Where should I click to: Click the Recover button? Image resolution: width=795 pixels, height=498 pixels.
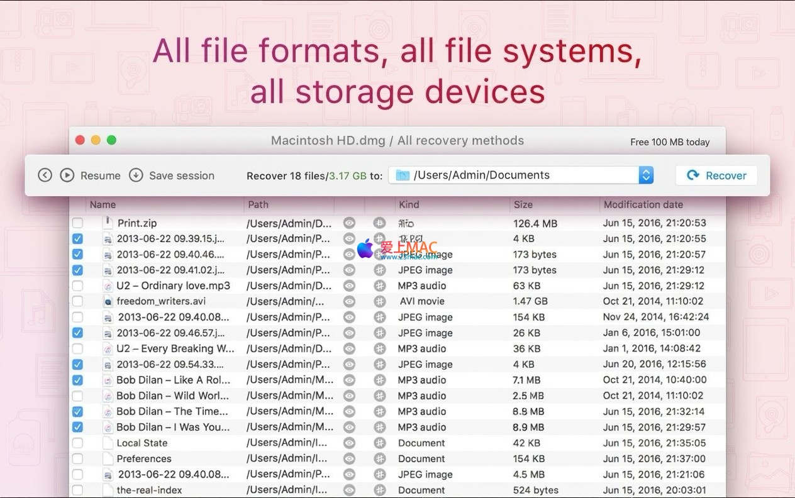716,175
